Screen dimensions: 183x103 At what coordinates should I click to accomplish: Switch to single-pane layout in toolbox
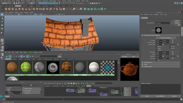[2, 40]
